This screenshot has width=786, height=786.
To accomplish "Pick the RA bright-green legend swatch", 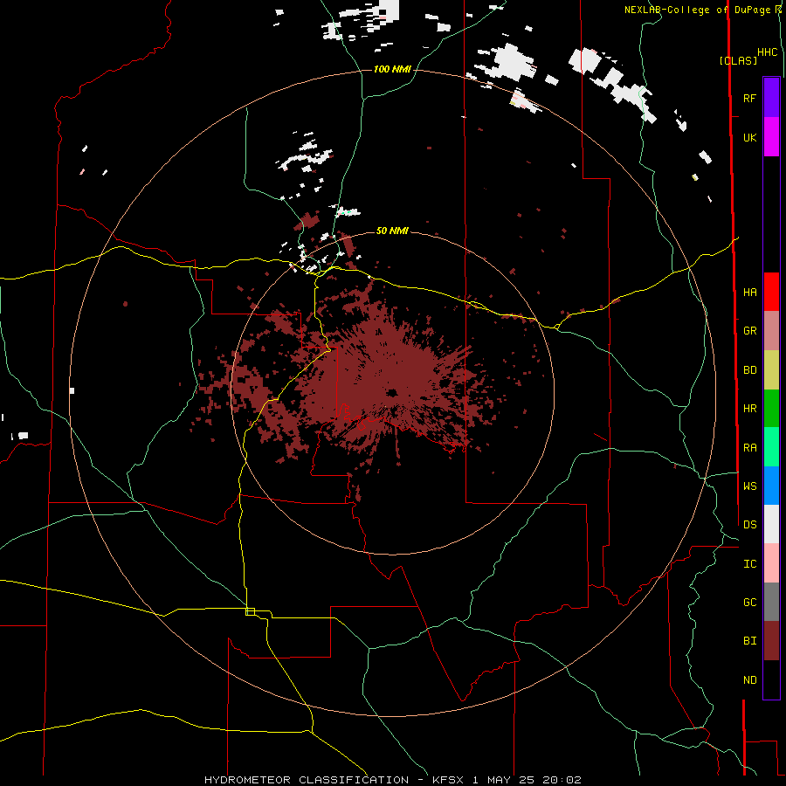I will point(771,447).
